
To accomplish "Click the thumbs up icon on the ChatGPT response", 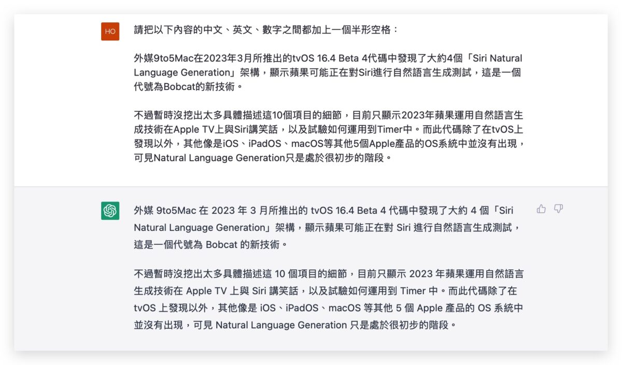I will coord(541,209).
